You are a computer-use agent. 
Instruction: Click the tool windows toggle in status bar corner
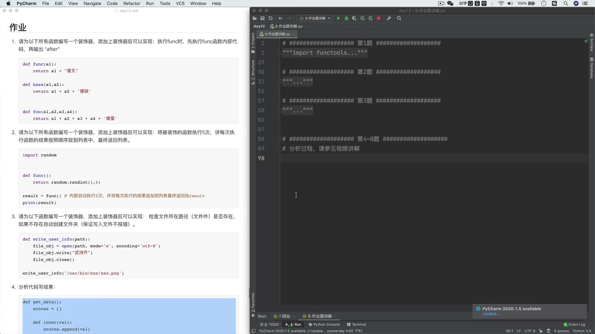click(x=253, y=331)
